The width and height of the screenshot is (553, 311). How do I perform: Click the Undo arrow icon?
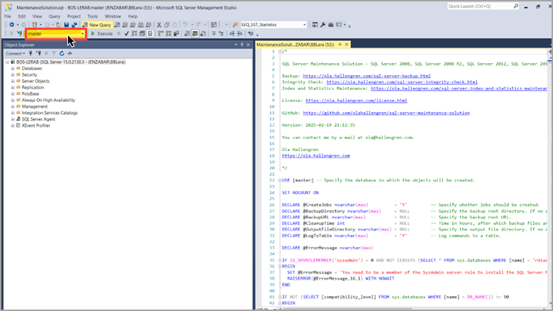(x=185, y=25)
